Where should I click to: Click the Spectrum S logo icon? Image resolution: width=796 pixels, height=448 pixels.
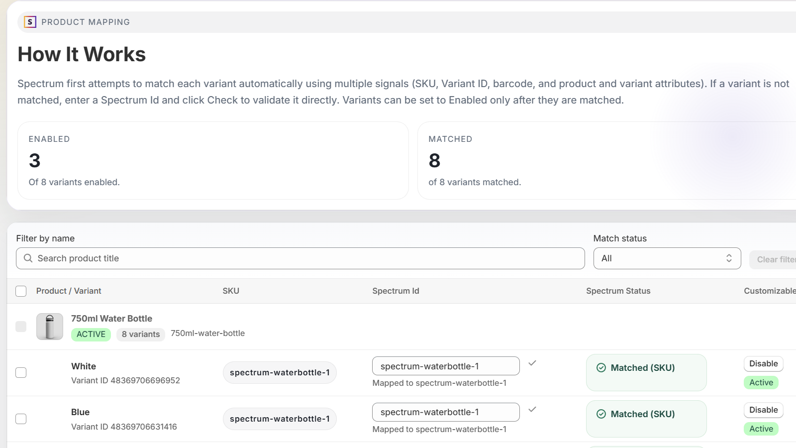click(x=30, y=22)
